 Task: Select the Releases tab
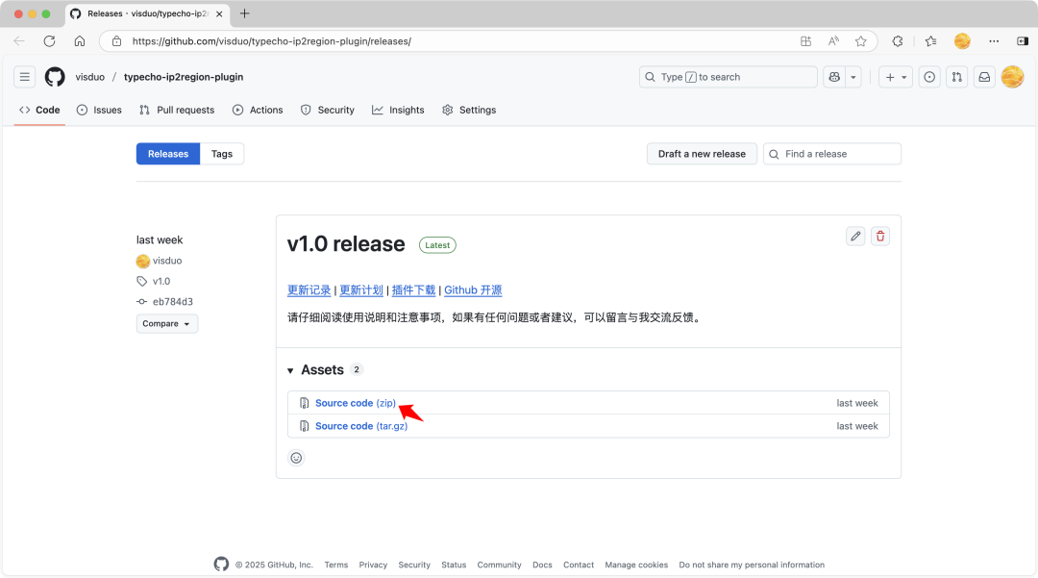168,154
